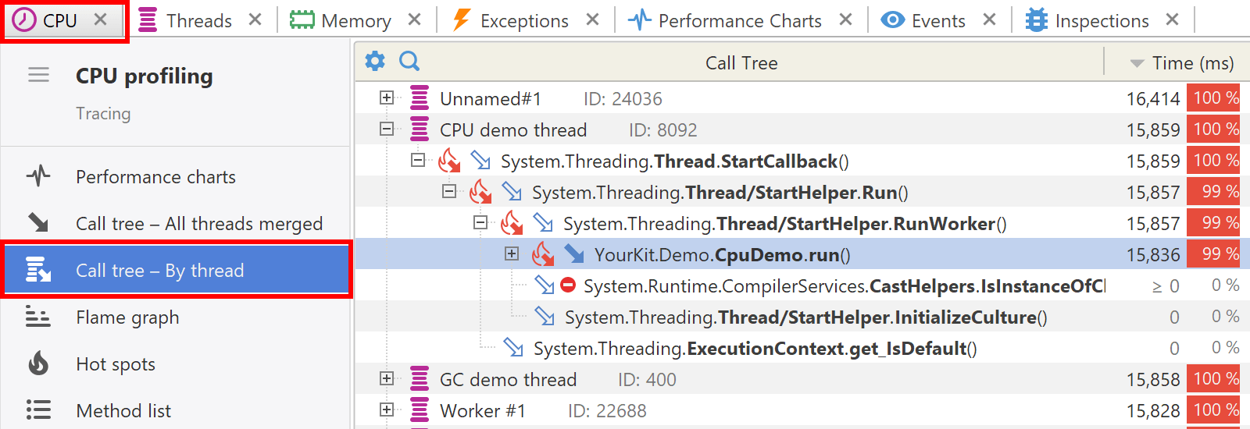Select CastHelpers.IsInstanceOfCl row

(802, 285)
